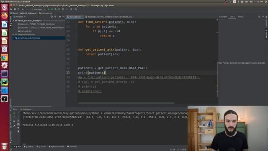
Task: Expand the External Libraries node
Action: [13, 34]
